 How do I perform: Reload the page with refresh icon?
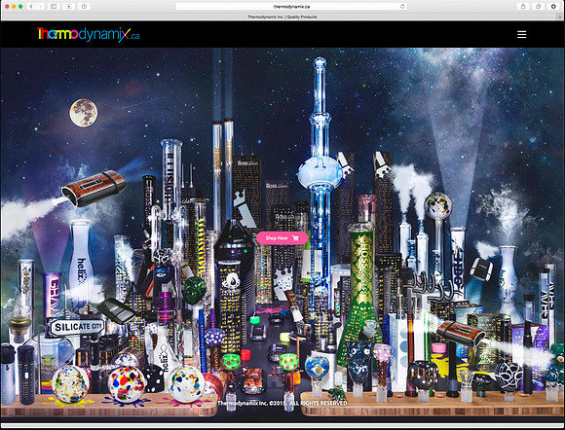(x=402, y=6)
